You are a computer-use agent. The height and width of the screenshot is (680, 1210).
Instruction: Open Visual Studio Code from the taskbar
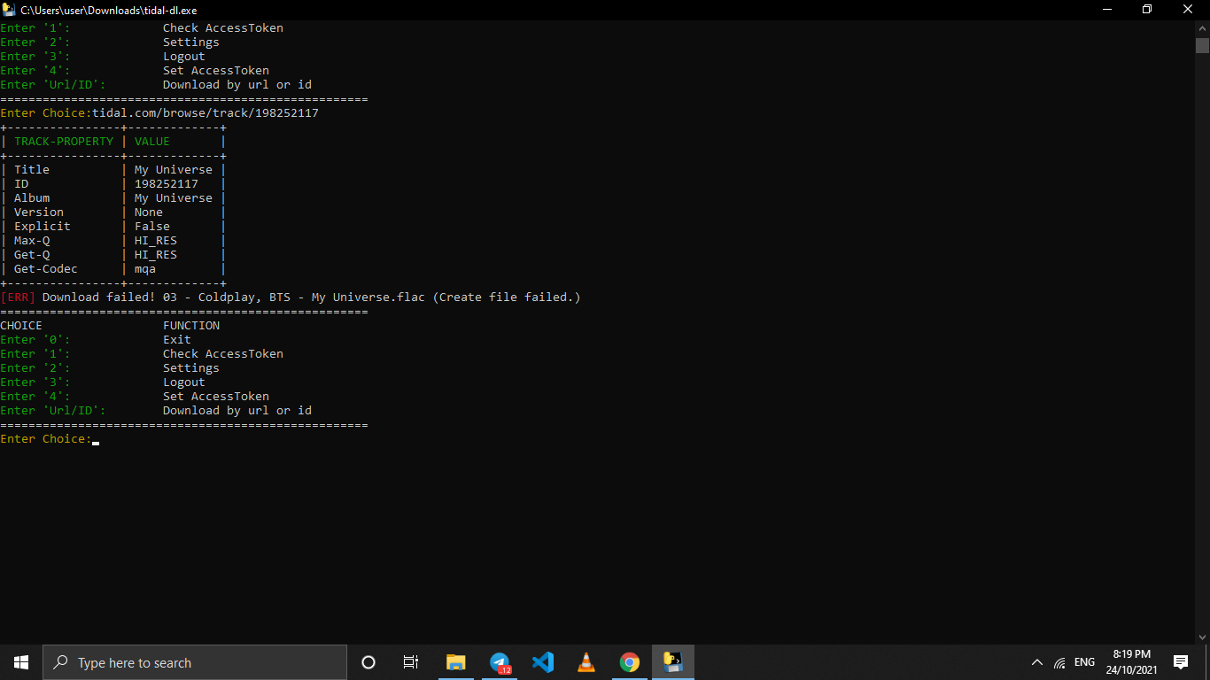(543, 661)
